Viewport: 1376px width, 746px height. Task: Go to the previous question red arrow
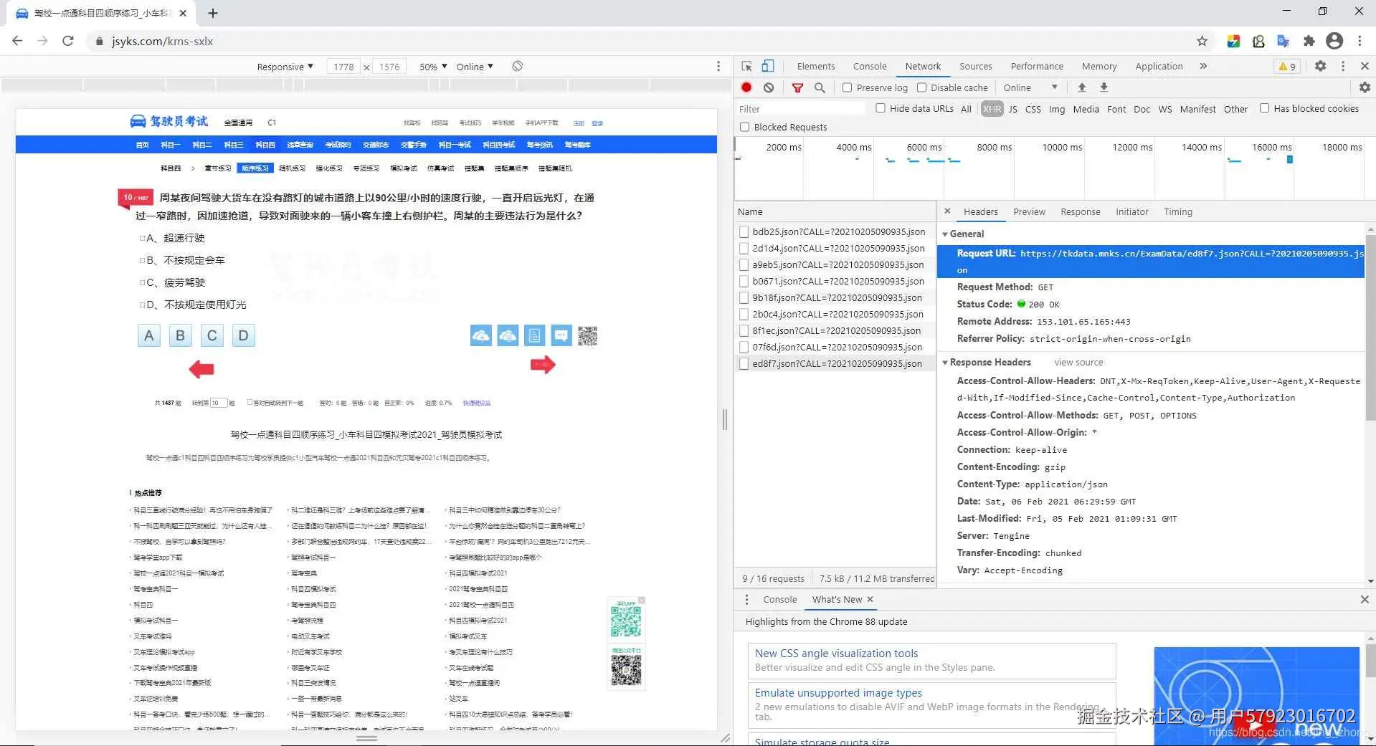point(201,368)
